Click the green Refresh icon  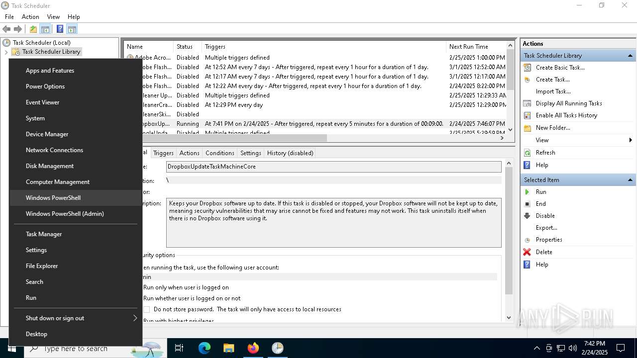click(527, 153)
